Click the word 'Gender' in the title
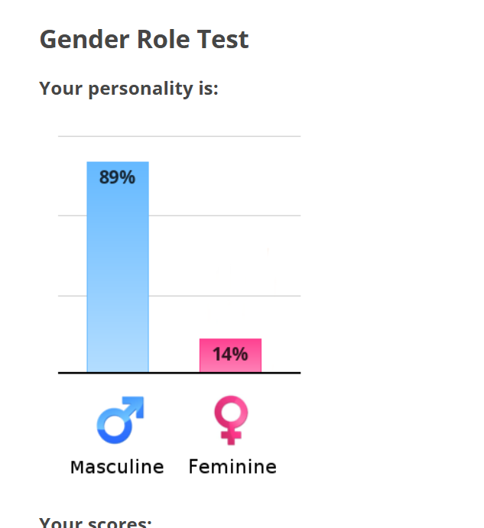This screenshot has height=528, width=484. click(85, 40)
